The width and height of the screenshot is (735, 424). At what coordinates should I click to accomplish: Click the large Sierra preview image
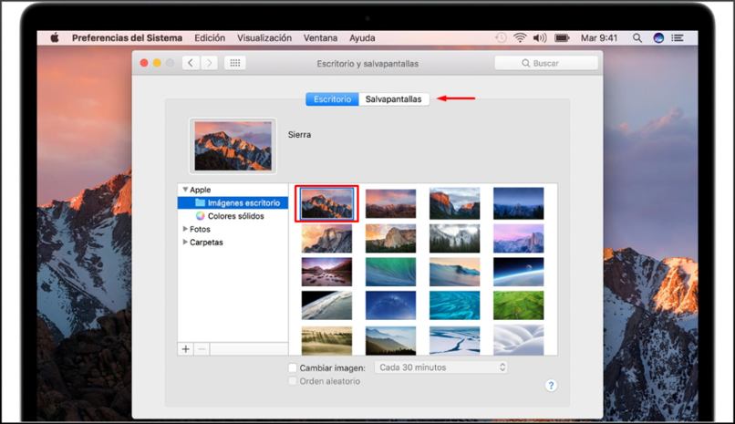tap(233, 146)
